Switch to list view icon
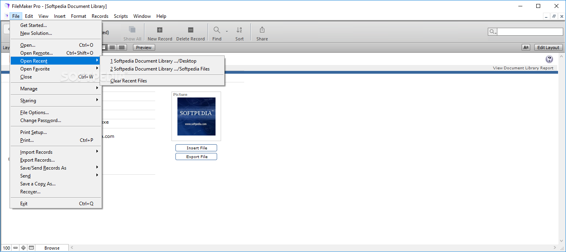 113,48
